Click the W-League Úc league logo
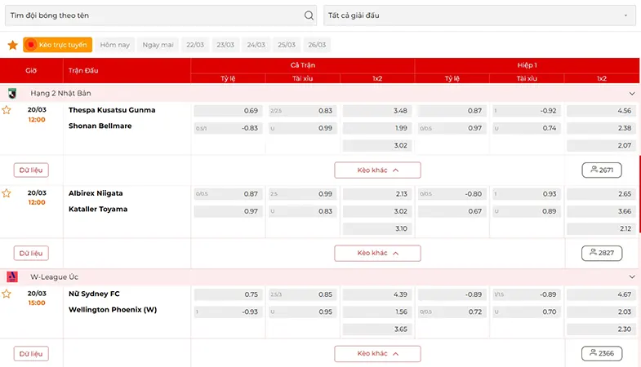Image resolution: width=641 pixels, height=367 pixels. (x=12, y=276)
